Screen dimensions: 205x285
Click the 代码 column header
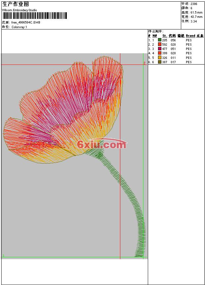pos(172,36)
